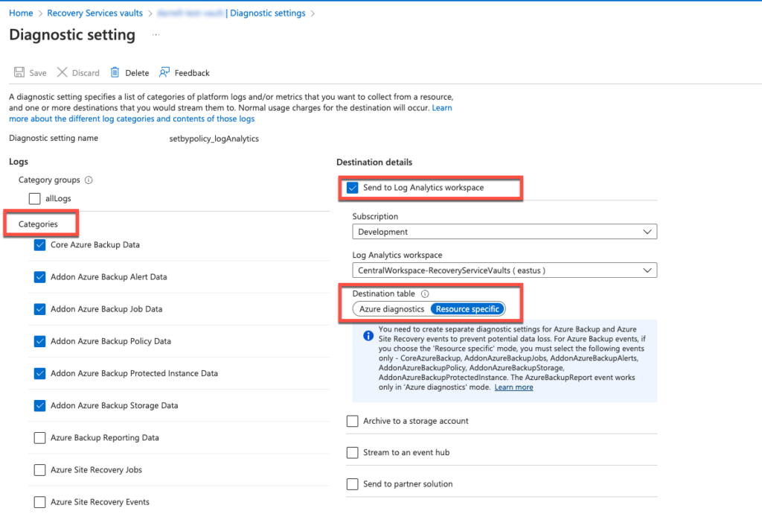This screenshot has height=517, width=762.
Task: Enable Archive to a storage account
Action: [353, 421]
